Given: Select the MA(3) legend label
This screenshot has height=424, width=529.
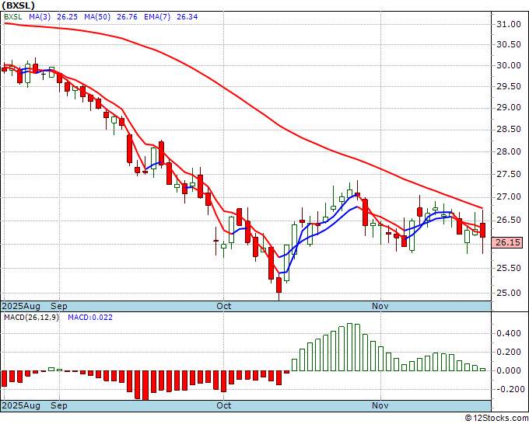Looking at the screenshot, I should (40, 17).
